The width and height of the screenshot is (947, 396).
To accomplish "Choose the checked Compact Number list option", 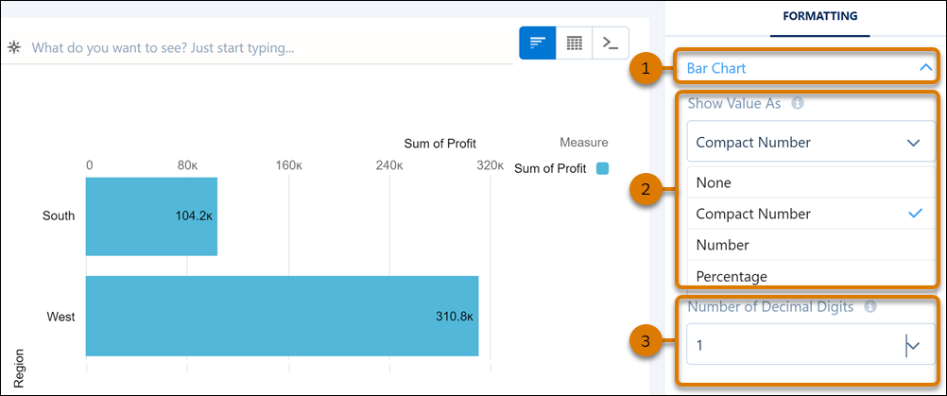I will tap(811, 214).
